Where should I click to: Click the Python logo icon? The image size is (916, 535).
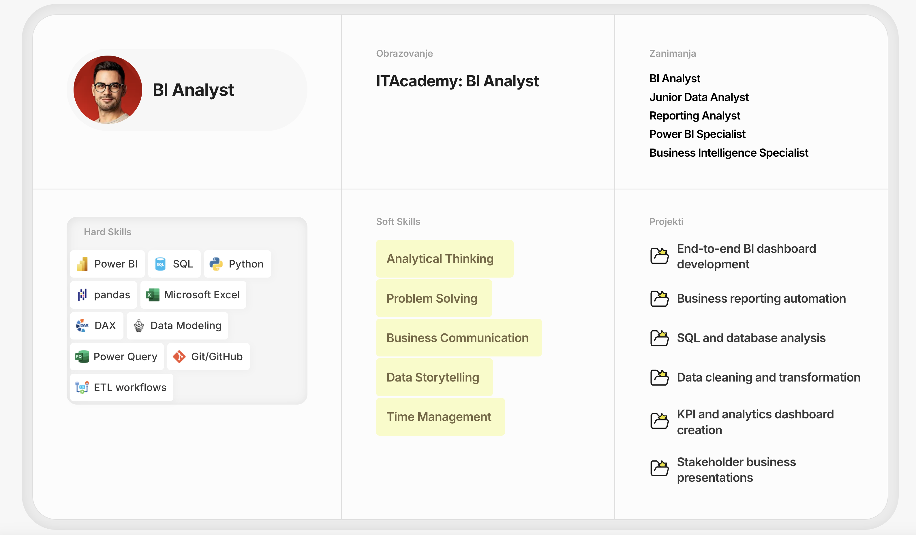click(x=216, y=264)
